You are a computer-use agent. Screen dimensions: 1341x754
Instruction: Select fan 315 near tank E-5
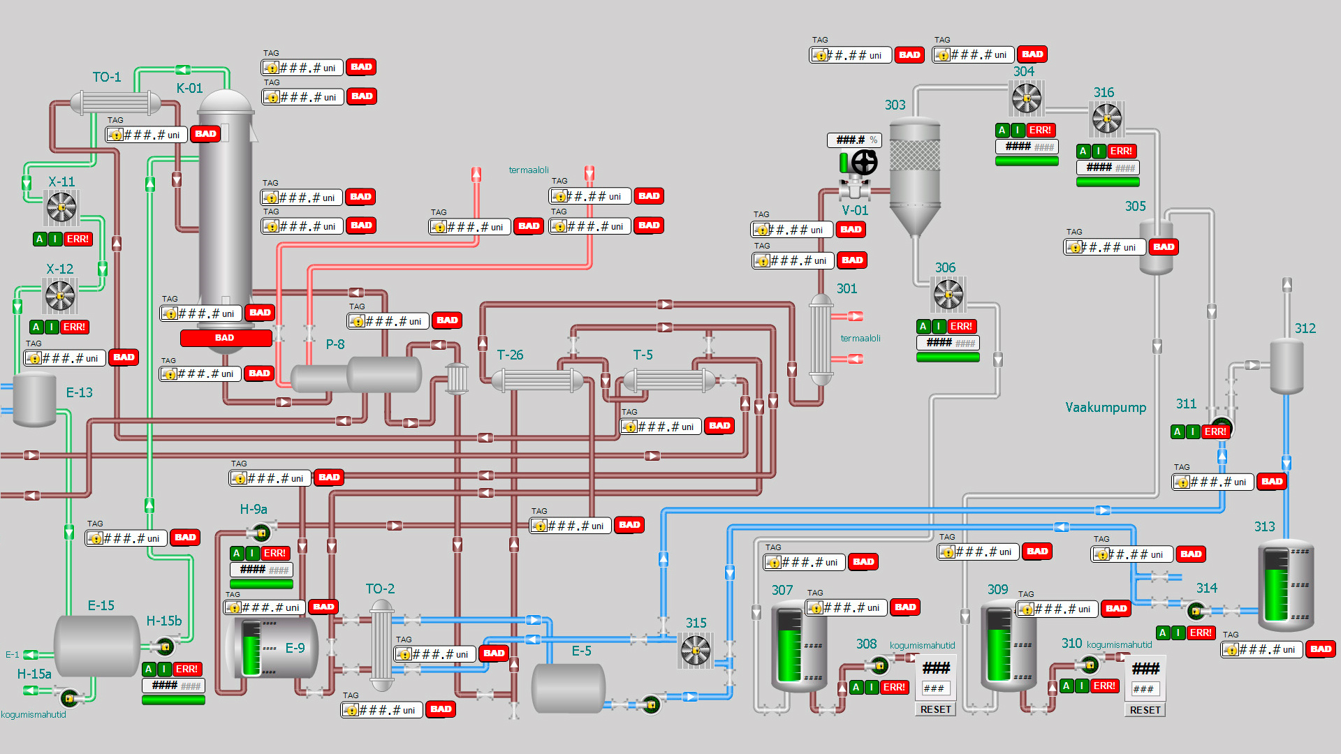click(x=696, y=651)
